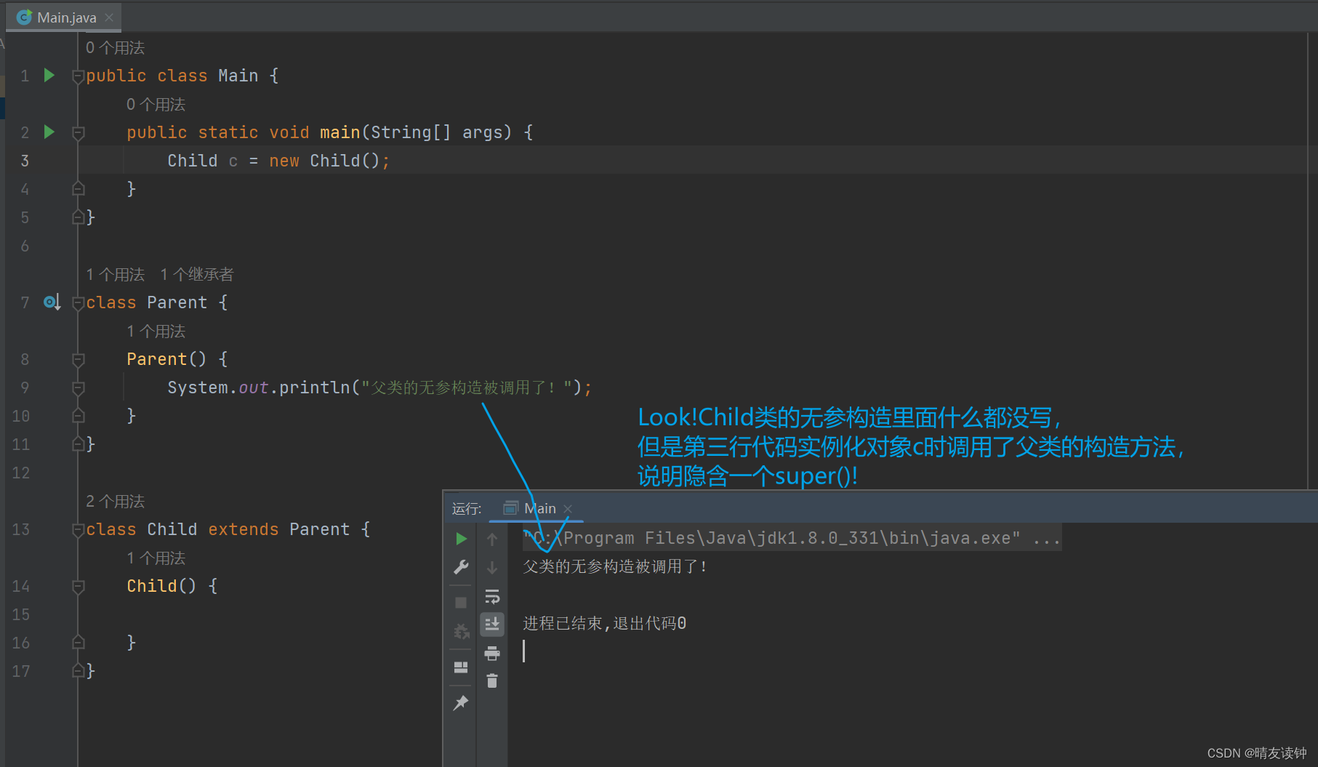Click the down arrow in the console toolbar
1318x767 pixels.
coord(492,567)
